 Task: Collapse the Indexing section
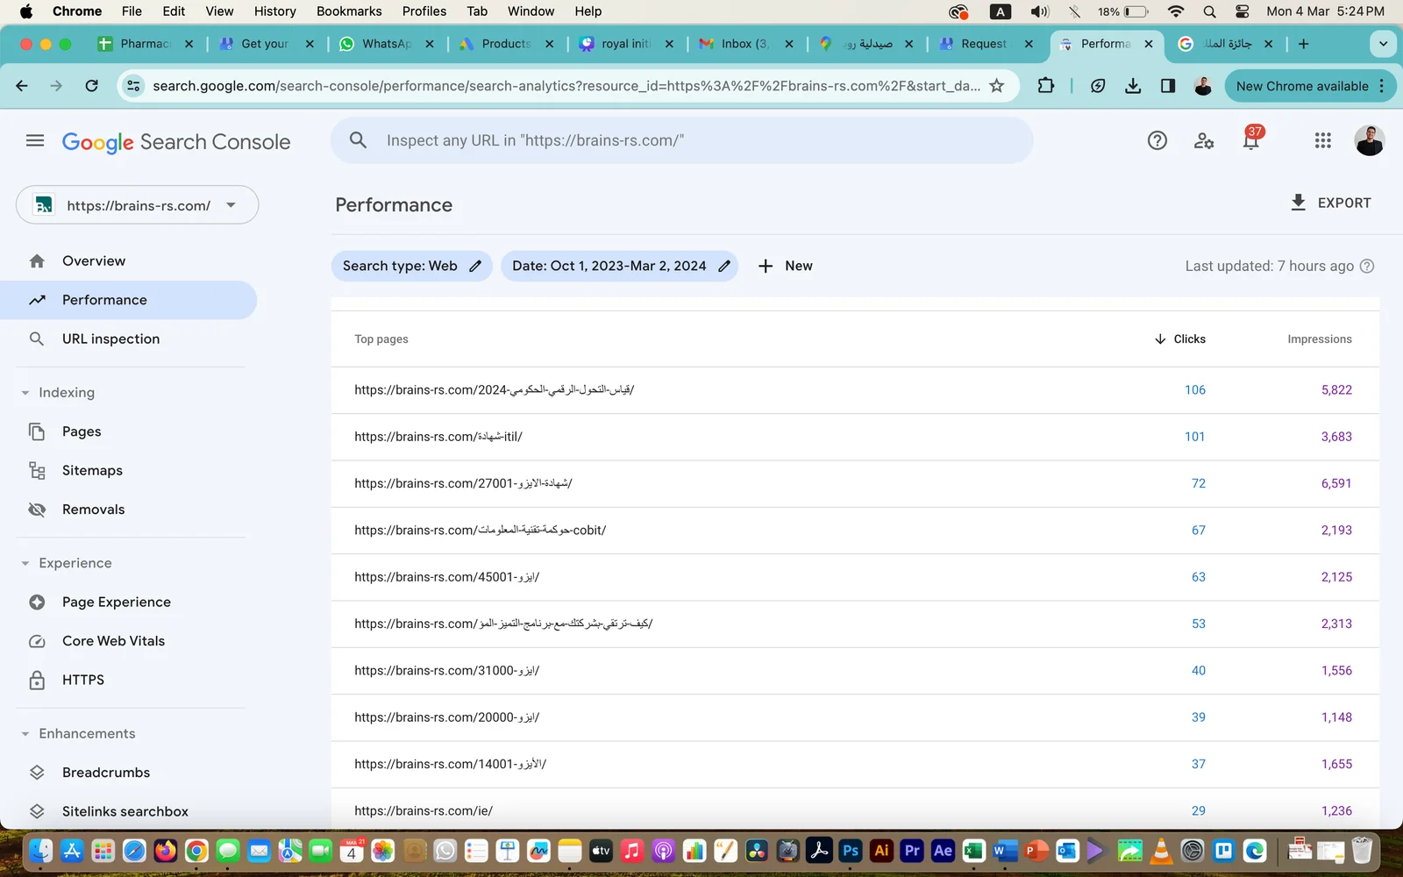[25, 393]
